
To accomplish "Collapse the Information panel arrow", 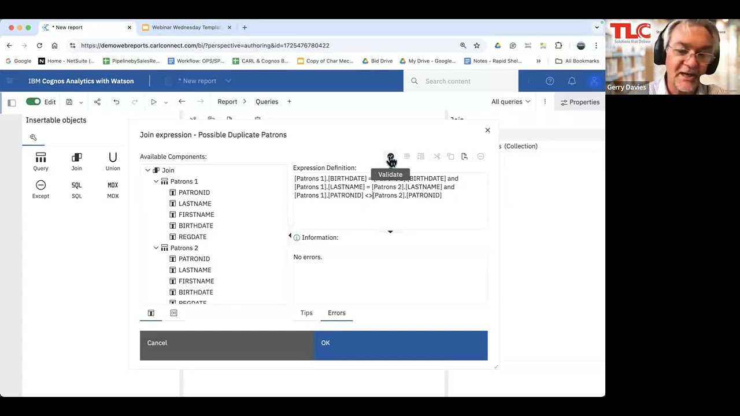I will [390, 231].
